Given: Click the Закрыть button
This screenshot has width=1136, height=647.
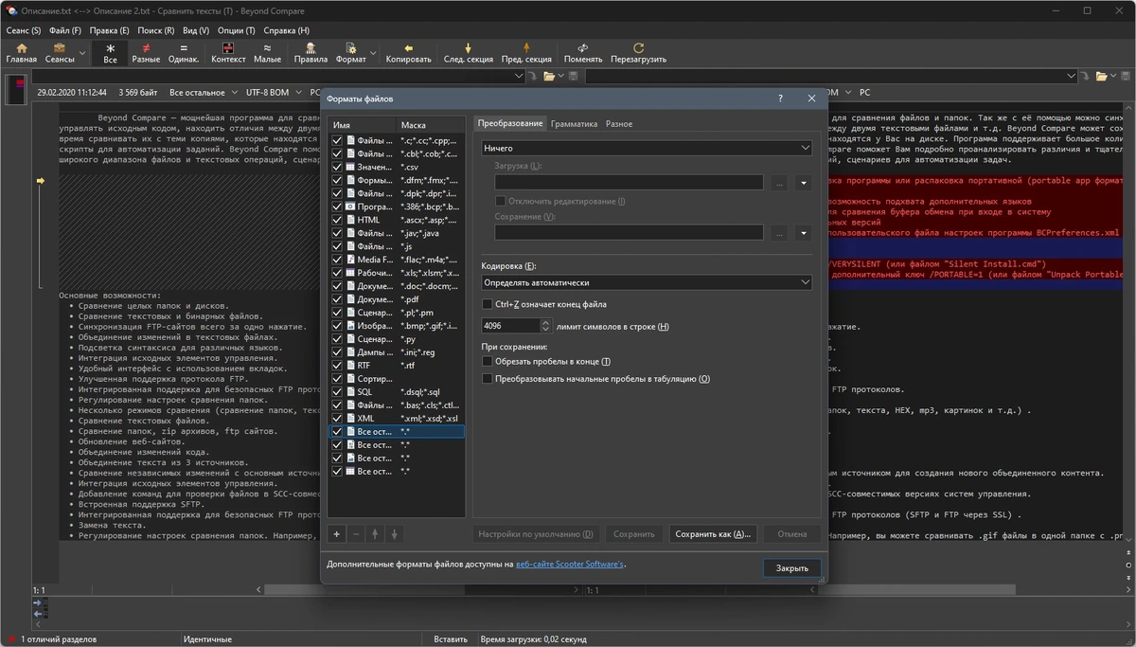Looking at the screenshot, I should (791, 568).
